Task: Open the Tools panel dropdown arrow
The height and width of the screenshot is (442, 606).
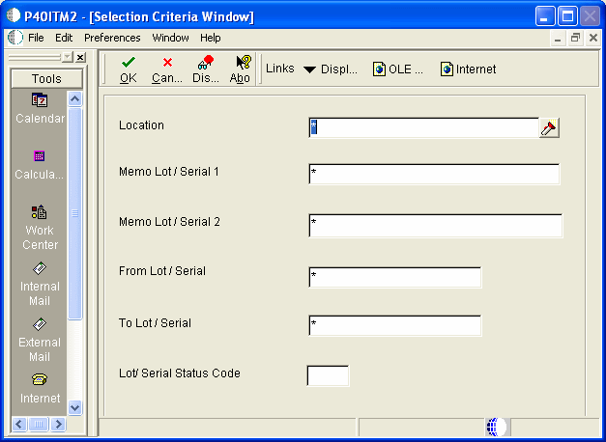Action: 68,58
